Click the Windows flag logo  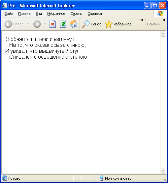160,14
